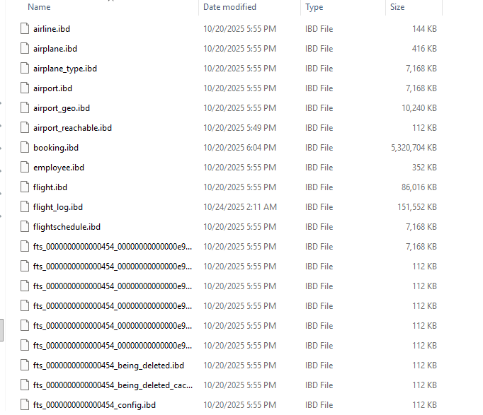Screen dimensions: 483x415
Task: Click the fts_000000000000454_config.ibd file icon
Action: pyautogui.click(x=25, y=405)
